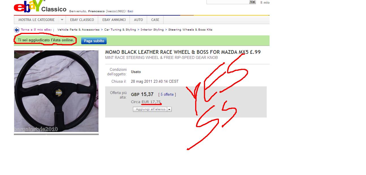Click the Car Tuning & Styling breadcrumb
This screenshot has width=366, height=175.
pos(120,30)
